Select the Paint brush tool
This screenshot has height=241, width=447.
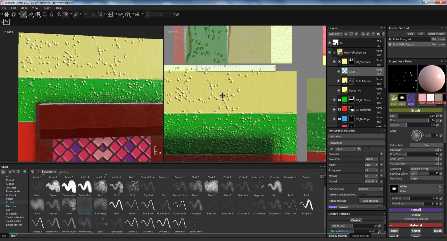click(x=23, y=15)
